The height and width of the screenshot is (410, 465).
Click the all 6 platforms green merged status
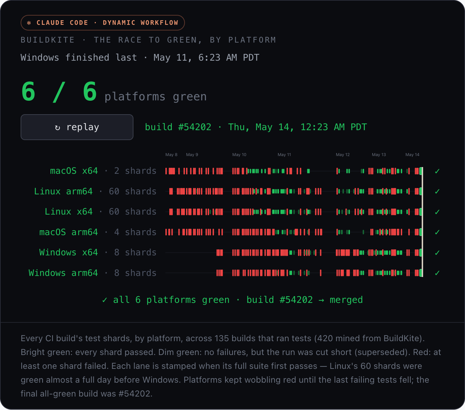[232, 300]
